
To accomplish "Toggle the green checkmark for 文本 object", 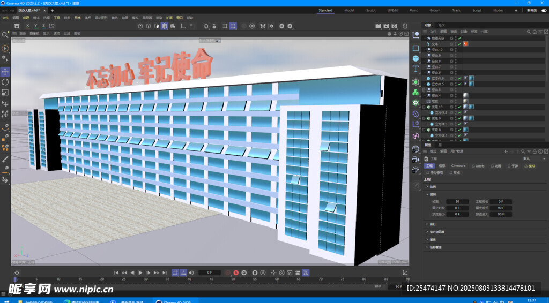I will click(459, 44).
